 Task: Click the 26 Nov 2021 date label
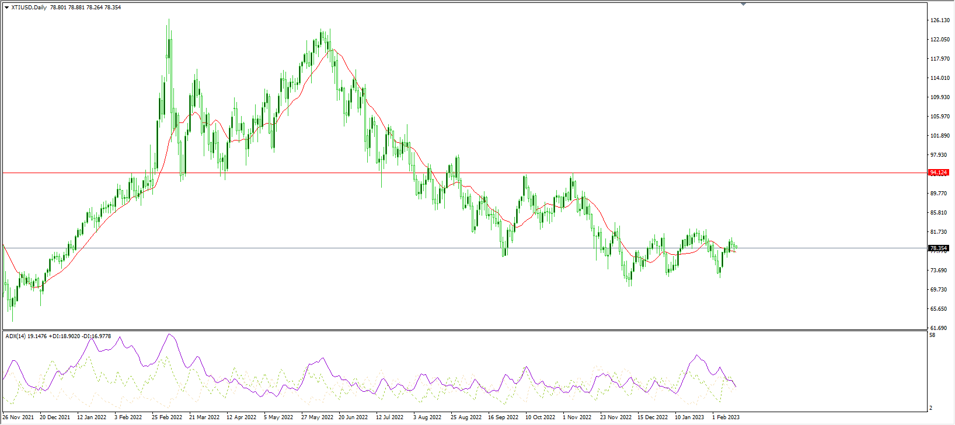point(18,417)
